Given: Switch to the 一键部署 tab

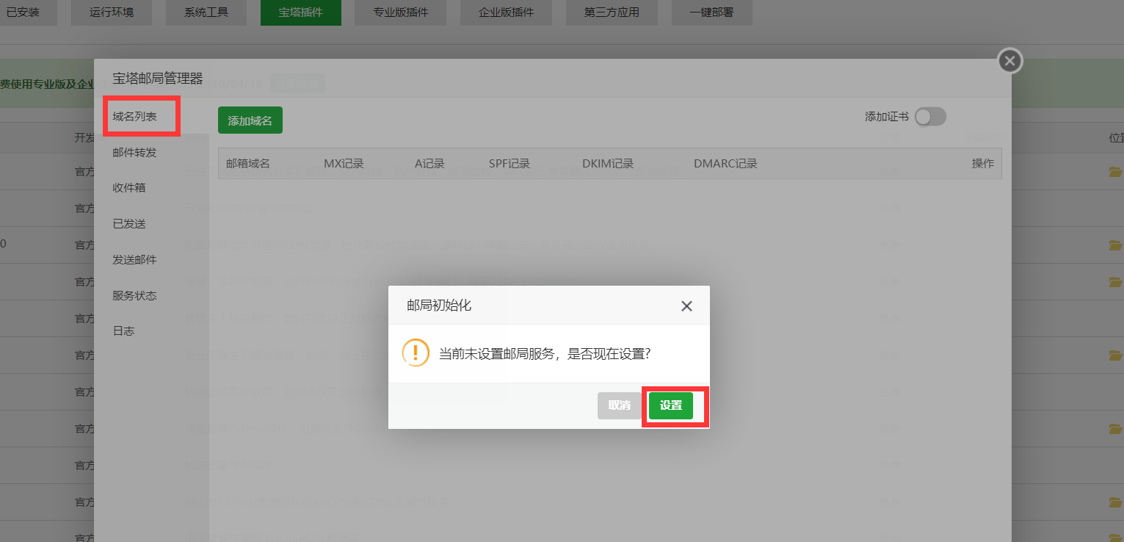Looking at the screenshot, I should pyautogui.click(x=711, y=12).
